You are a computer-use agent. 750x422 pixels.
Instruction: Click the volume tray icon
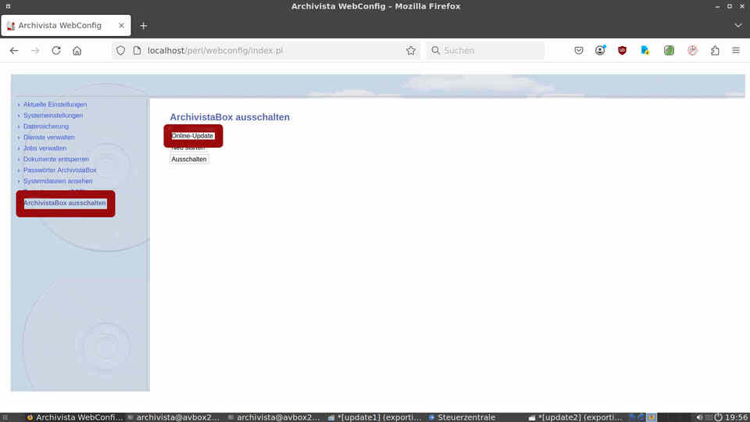[x=699, y=417]
